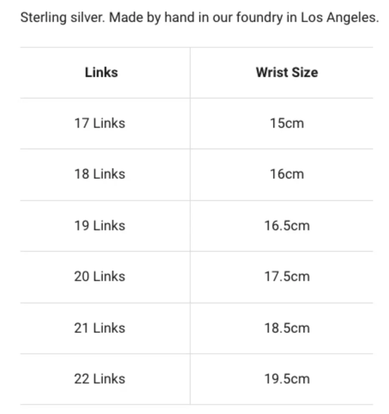
Task: Click the word Sterling in description
Action: coord(43,18)
